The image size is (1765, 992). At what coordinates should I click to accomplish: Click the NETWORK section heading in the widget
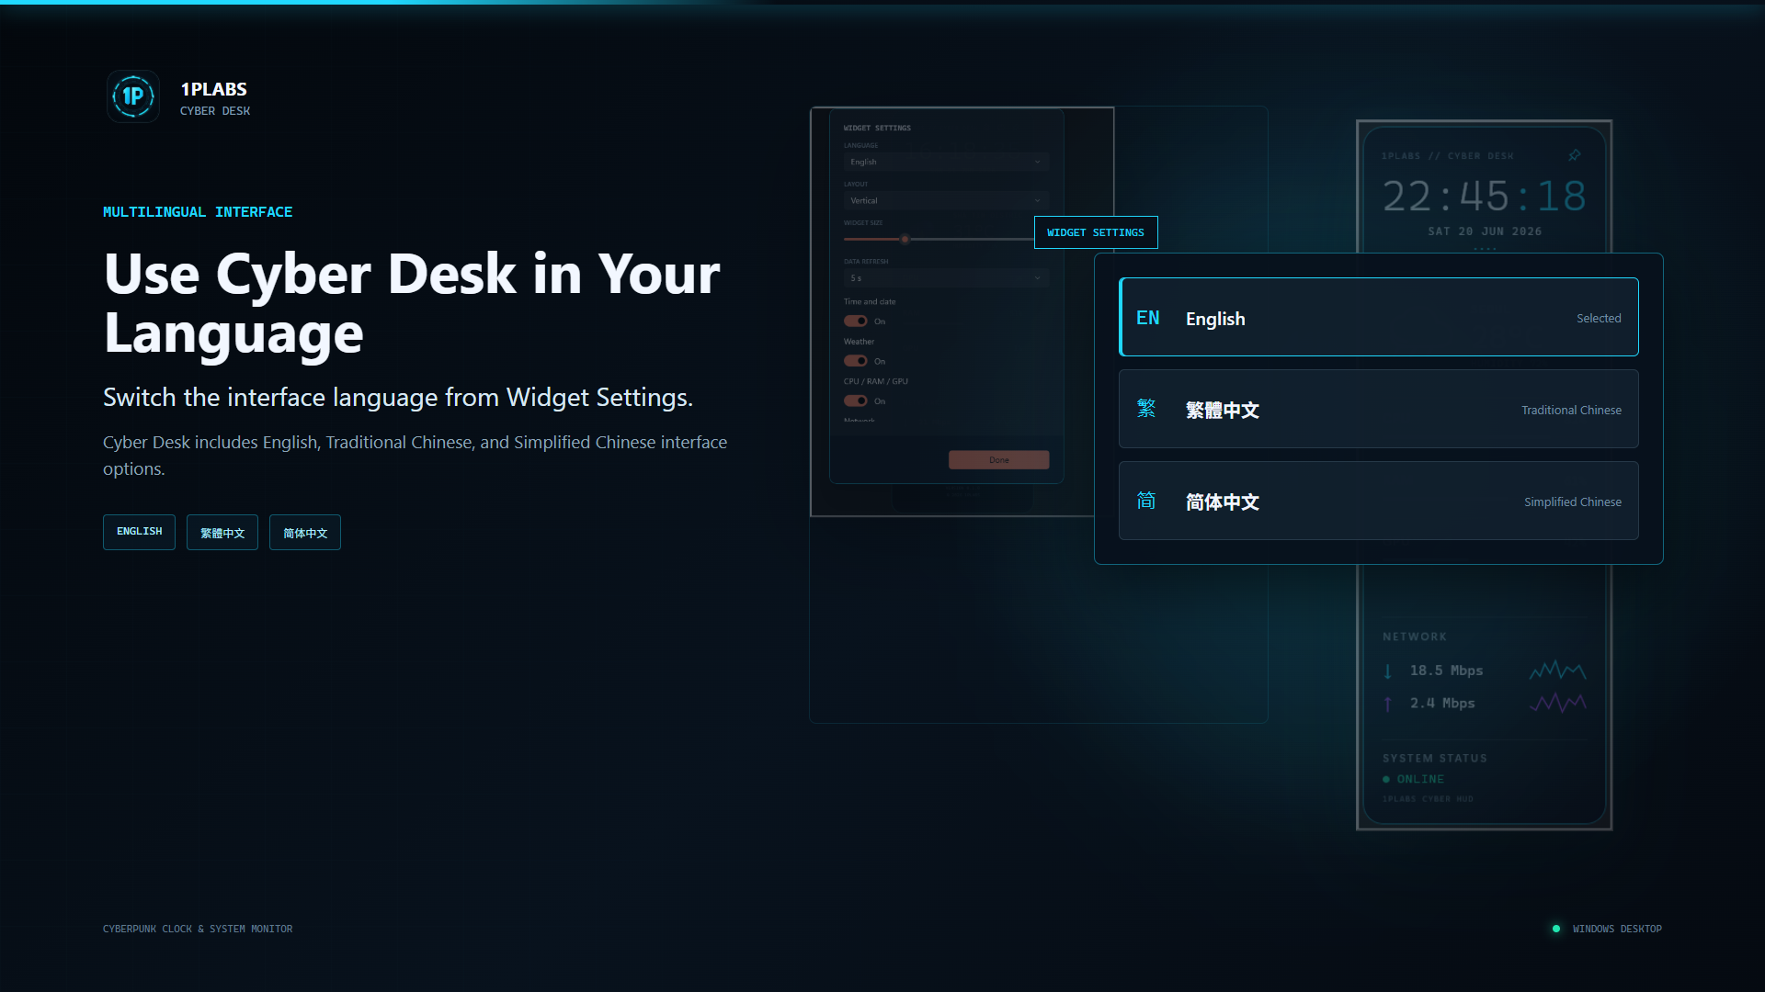[1415, 637]
